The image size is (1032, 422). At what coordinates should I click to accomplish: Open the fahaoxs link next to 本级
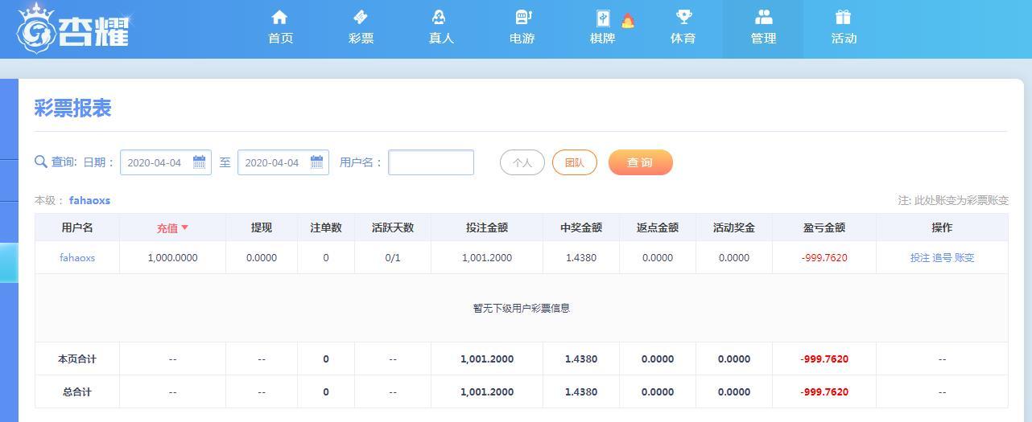click(x=89, y=200)
